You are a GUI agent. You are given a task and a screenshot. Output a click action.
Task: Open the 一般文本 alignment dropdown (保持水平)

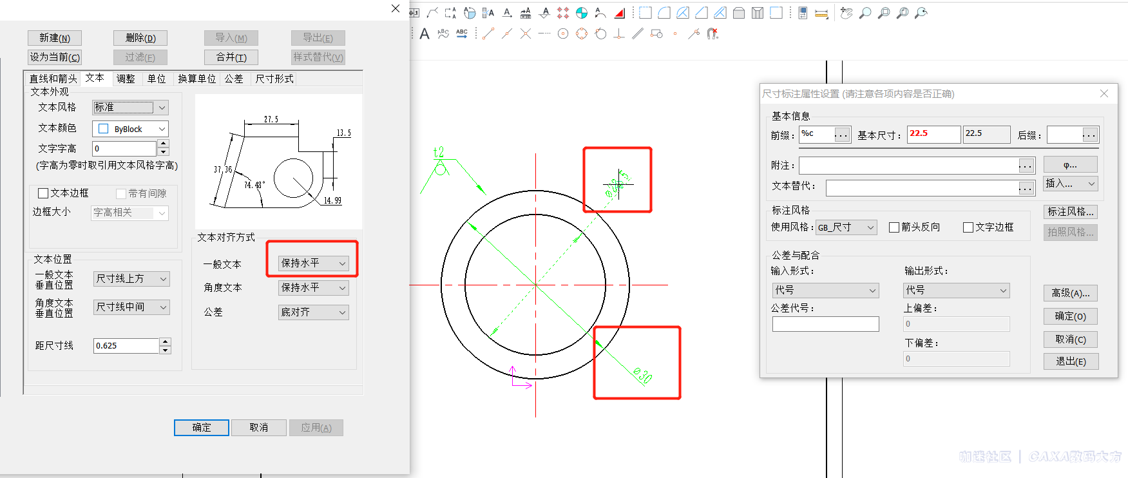(x=313, y=263)
